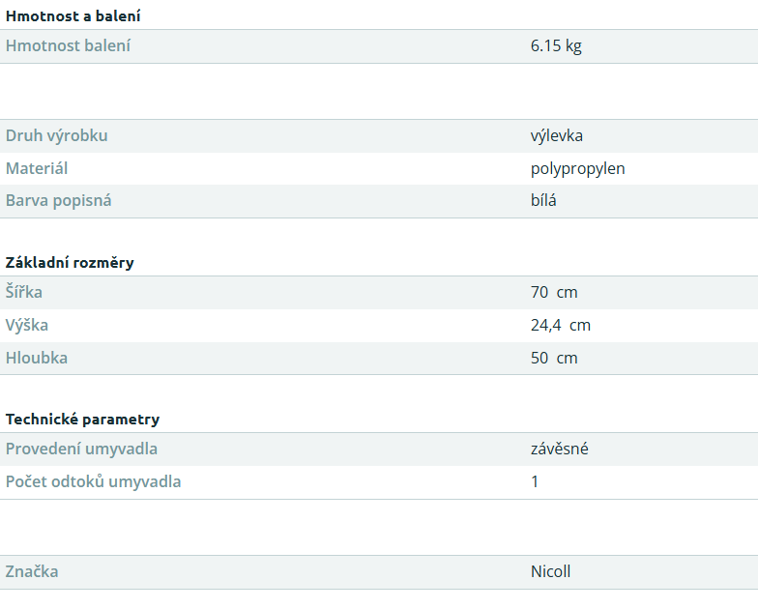This screenshot has width=758, height=609.
Task: Click the Základní rozměry section heading
Action: (70, 263)
